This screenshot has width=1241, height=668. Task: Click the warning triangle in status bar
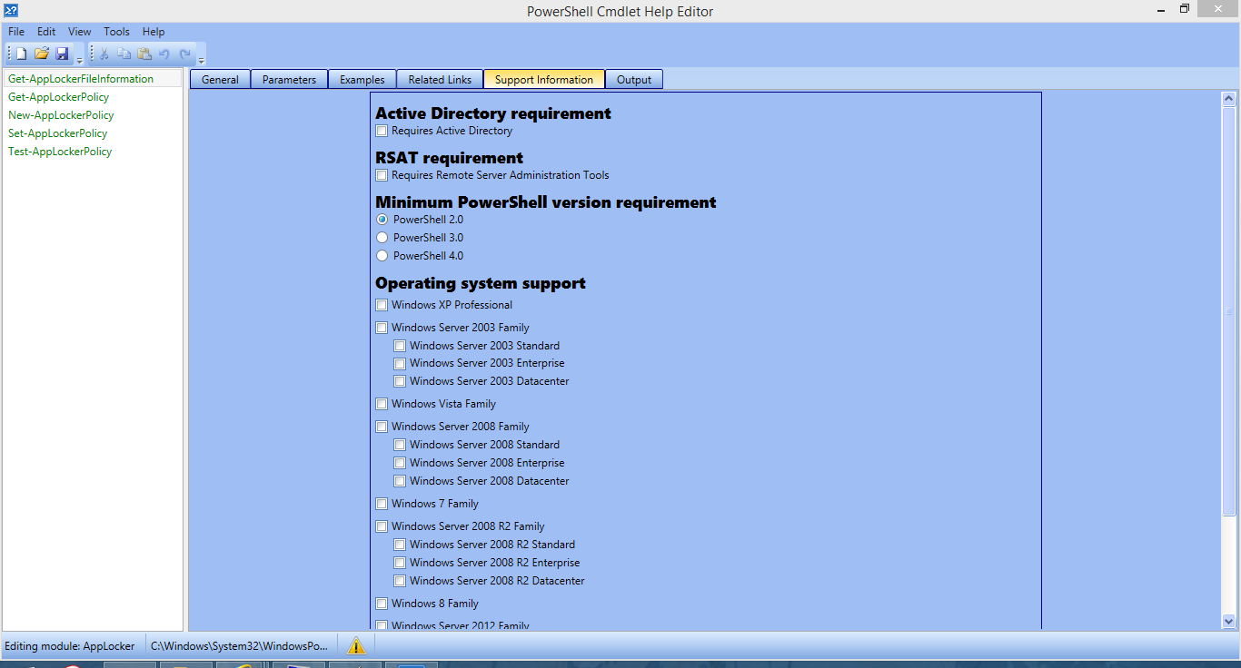click(356, 646)
